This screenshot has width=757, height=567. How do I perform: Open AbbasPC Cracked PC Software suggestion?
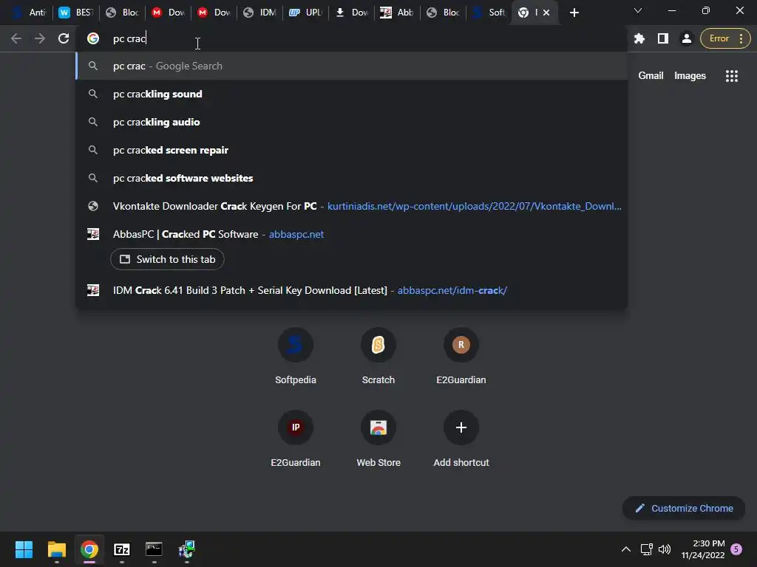pos(352,234)
